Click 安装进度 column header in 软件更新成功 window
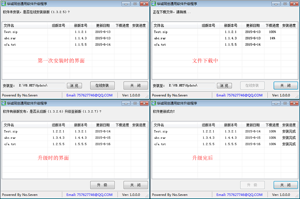This screenshot has width=300, height=199. tap(289, 125)
